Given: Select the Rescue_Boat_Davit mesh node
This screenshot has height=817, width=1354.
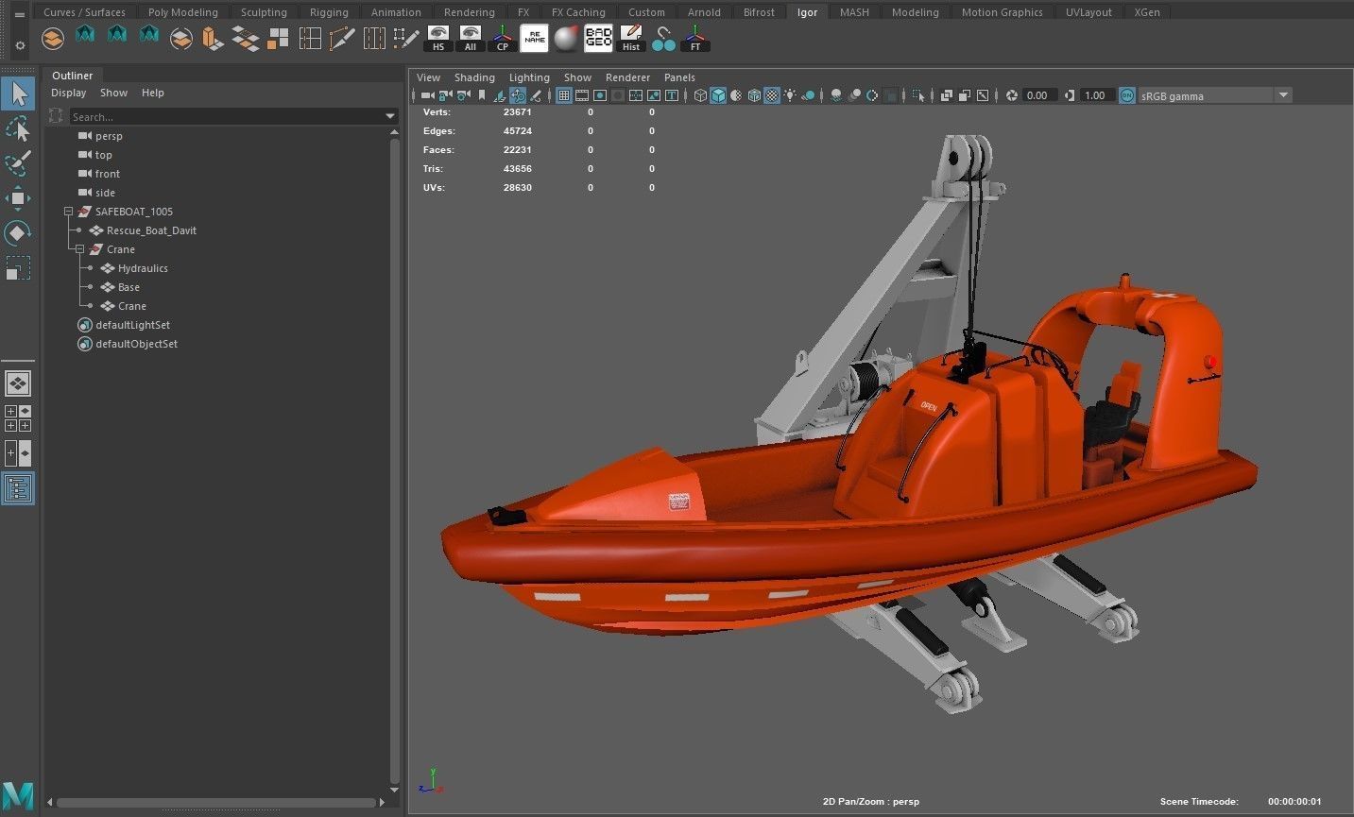Looking at the screenshot, I should click(151, 230).
